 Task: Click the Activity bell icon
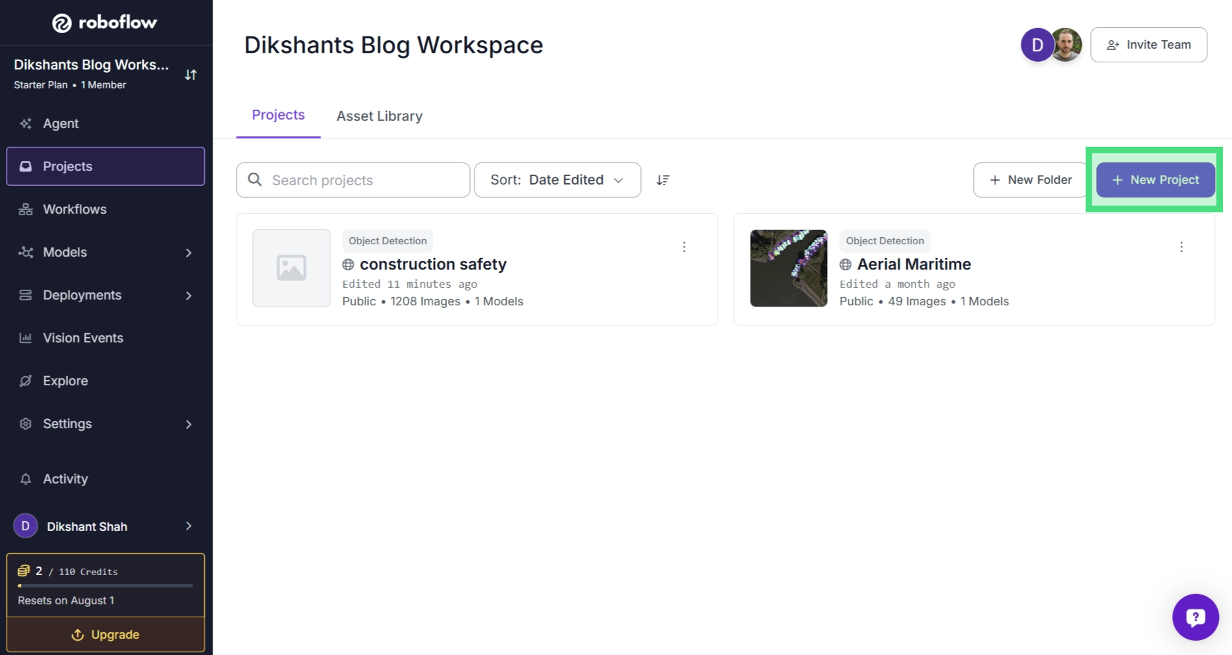[x=25, y=479]
